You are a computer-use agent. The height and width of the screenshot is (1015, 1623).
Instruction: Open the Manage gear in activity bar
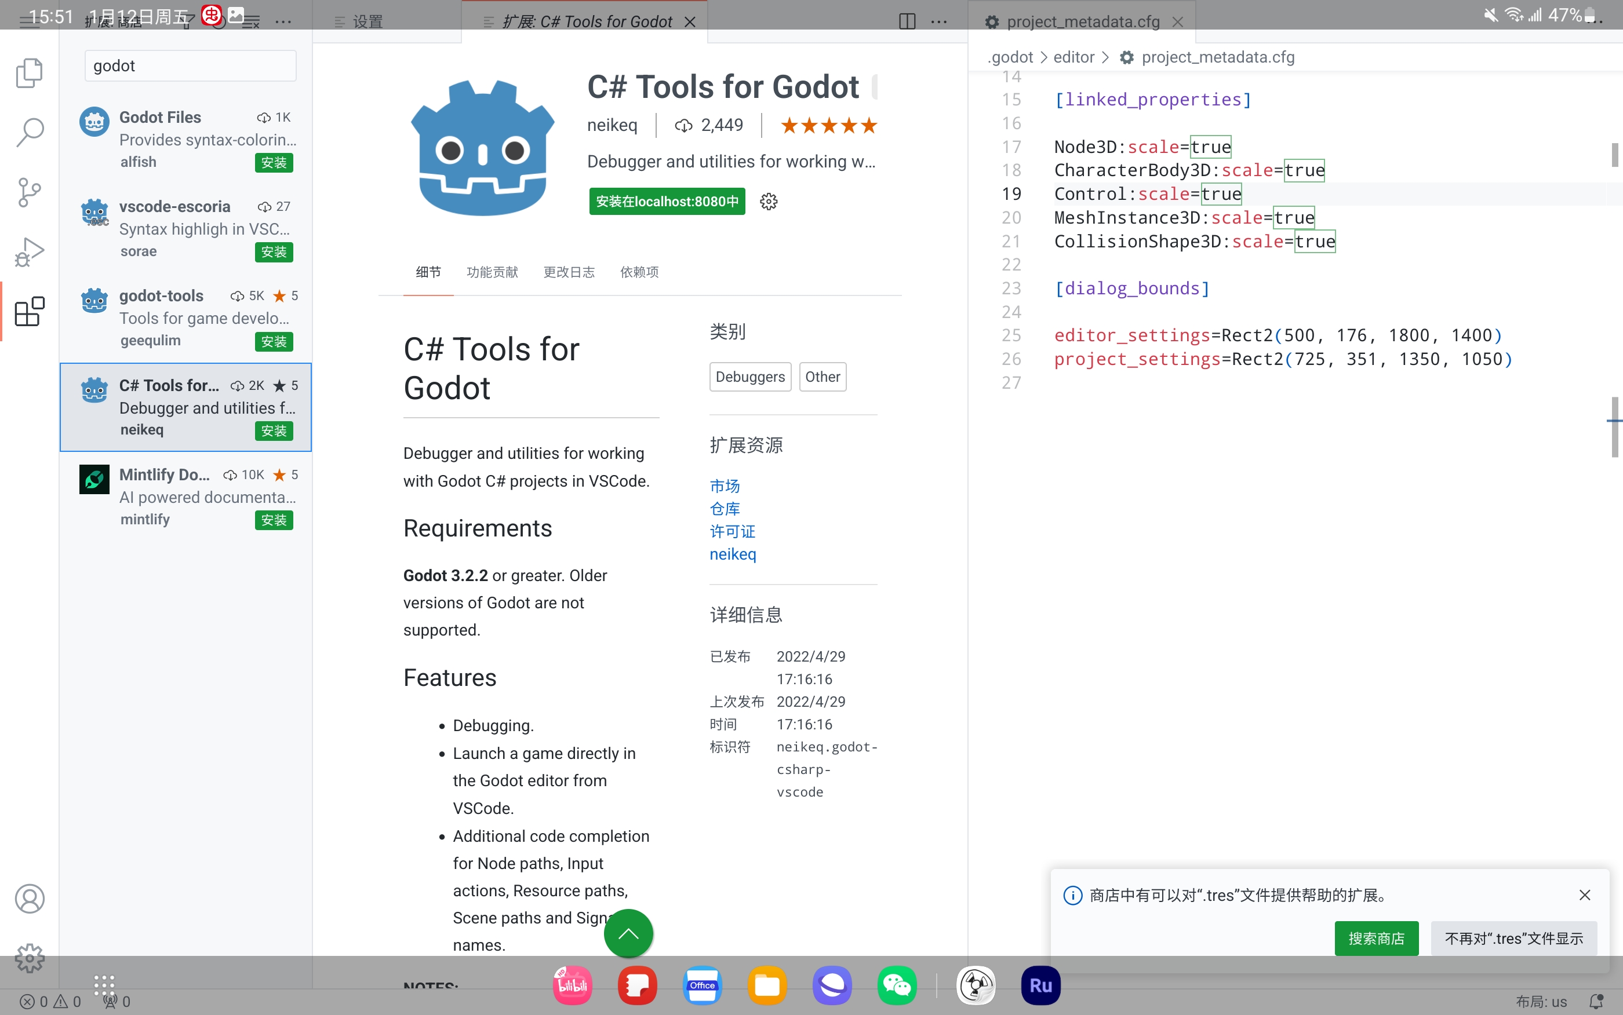point(29,958)
